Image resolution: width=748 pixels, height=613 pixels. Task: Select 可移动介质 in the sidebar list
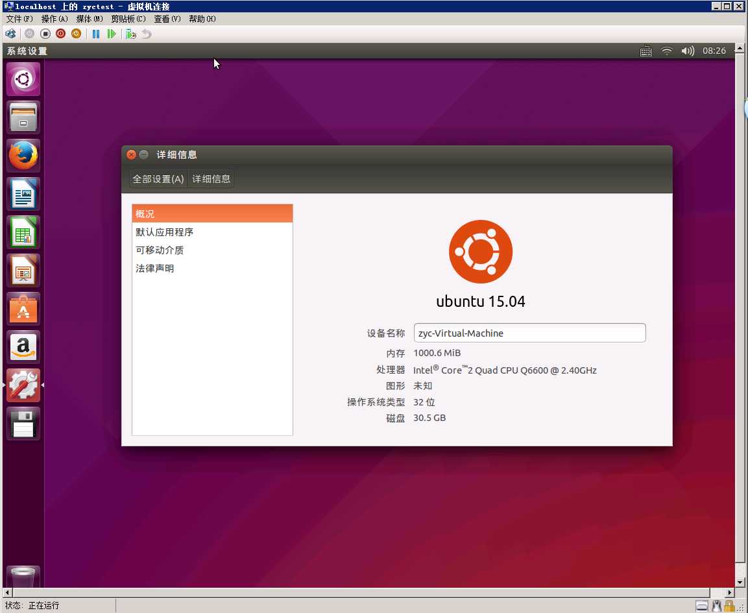point(212,250)
